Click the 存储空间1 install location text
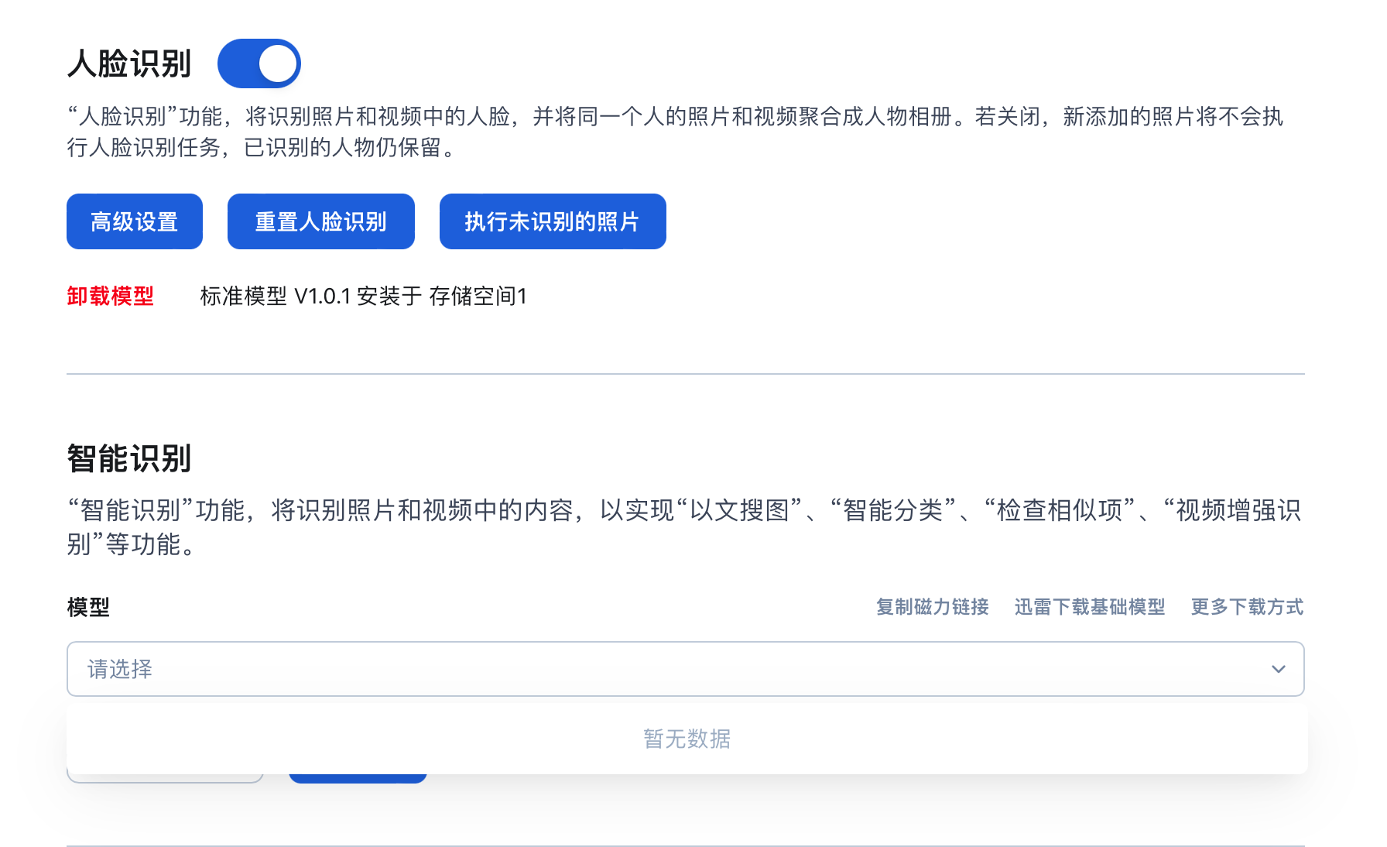The height and width of the screenshot is (847, 1387). 478,296
